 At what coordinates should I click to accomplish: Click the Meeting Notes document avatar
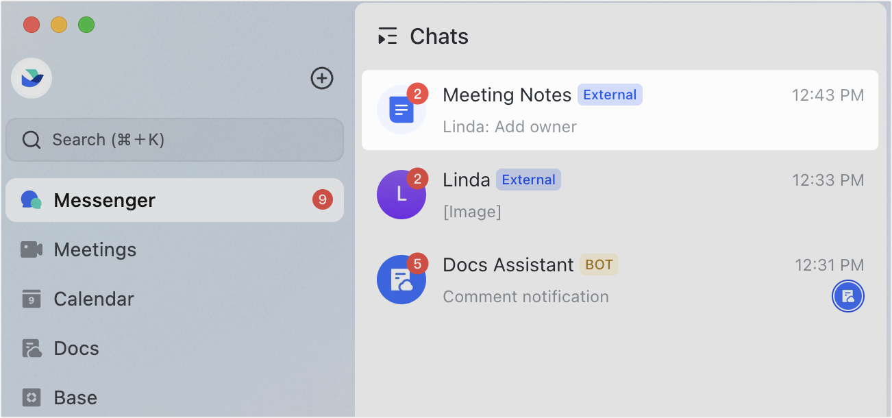pyautogui.click(x=401, y=110)
